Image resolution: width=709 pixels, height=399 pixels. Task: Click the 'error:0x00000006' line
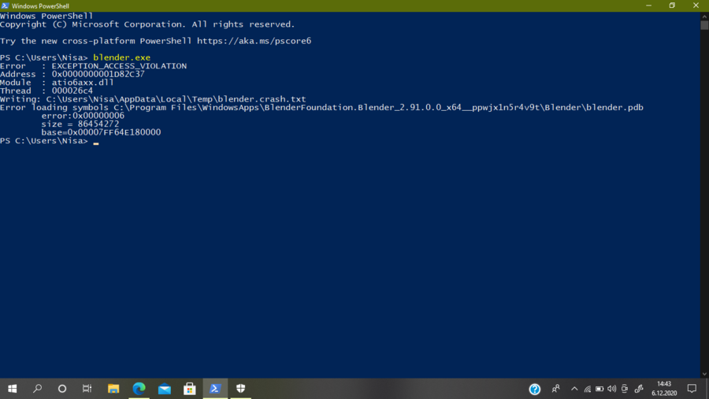(83, 116)
